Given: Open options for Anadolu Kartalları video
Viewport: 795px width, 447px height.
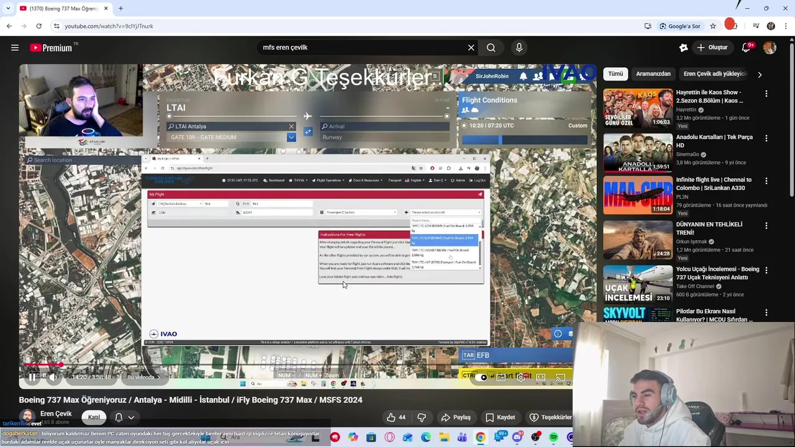Looking at the screenshot, I should (x=766, y=138).
